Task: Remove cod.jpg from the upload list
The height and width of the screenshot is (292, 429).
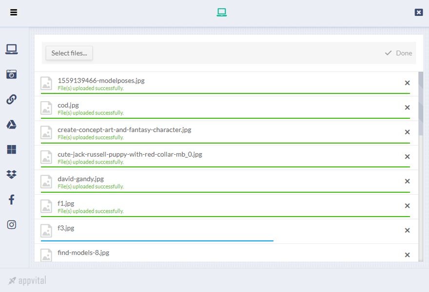Action: pos(407,108)
